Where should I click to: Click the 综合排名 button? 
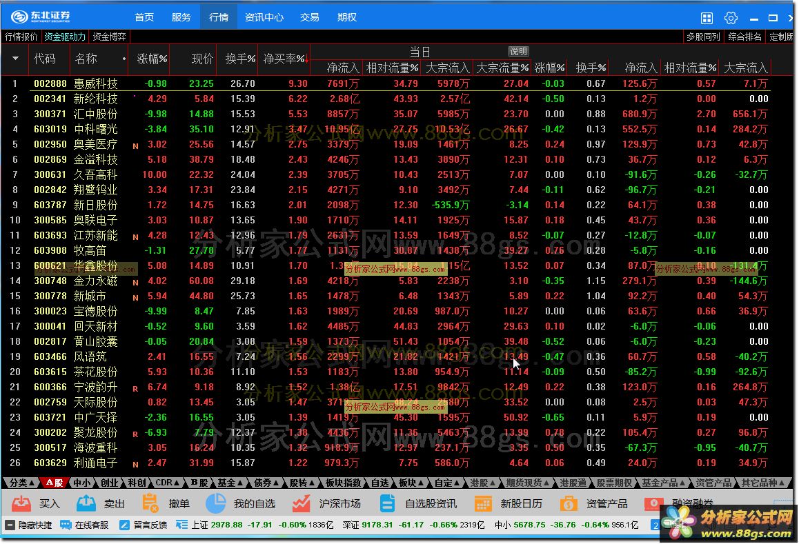click(745, 37)
